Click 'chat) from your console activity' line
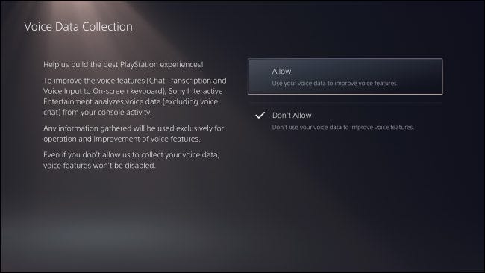 click(98, 112)
